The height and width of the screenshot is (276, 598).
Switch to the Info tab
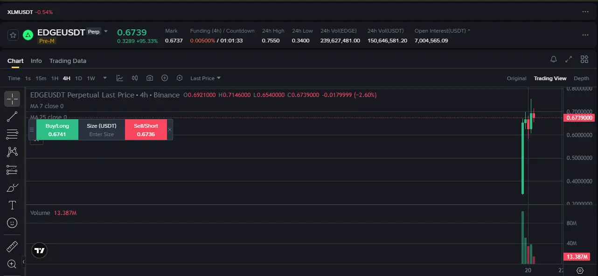click(x=36, y=61)
